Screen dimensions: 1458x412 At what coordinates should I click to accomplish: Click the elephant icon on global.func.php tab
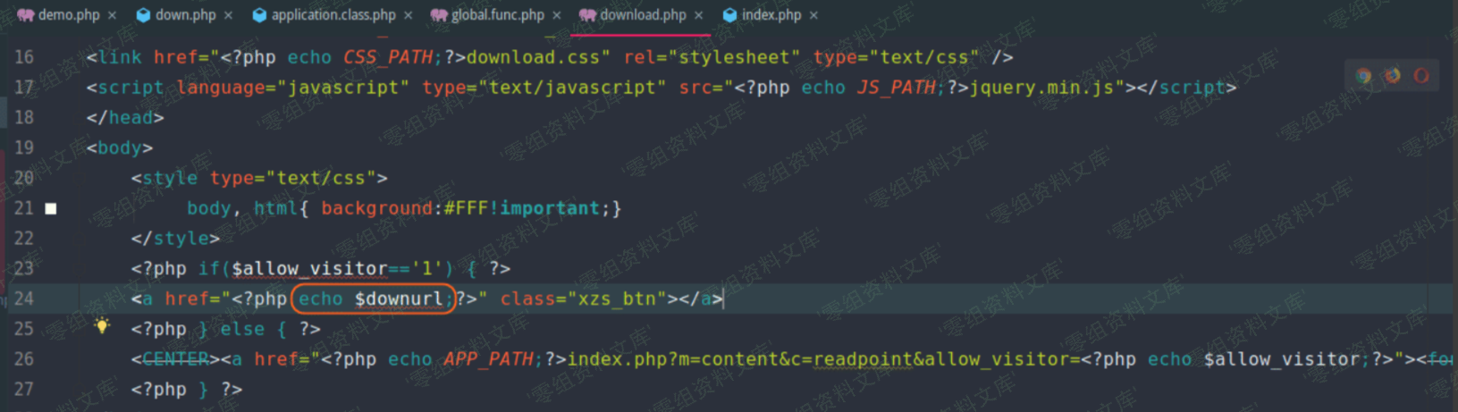(439, 15)
